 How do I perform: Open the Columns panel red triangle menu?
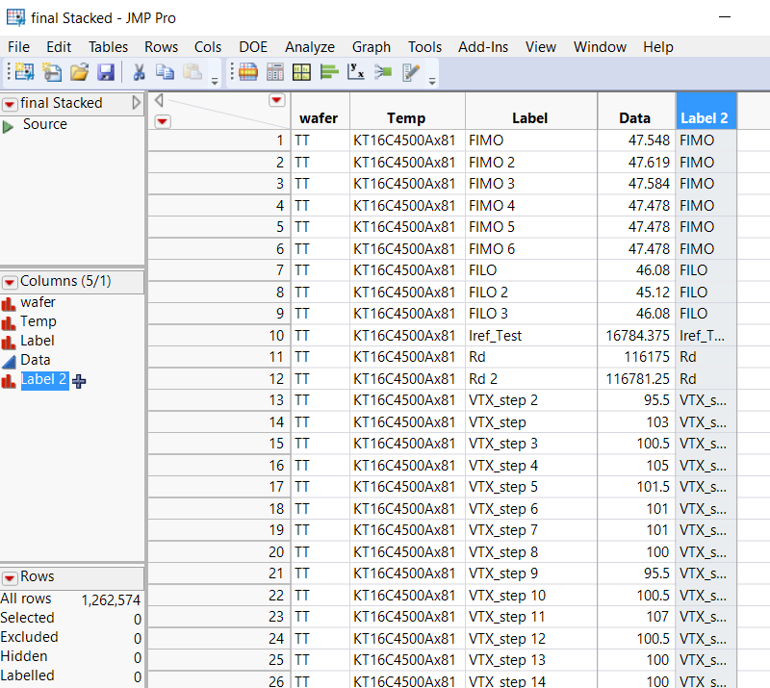pyautogui.click(x=10, y=282)
